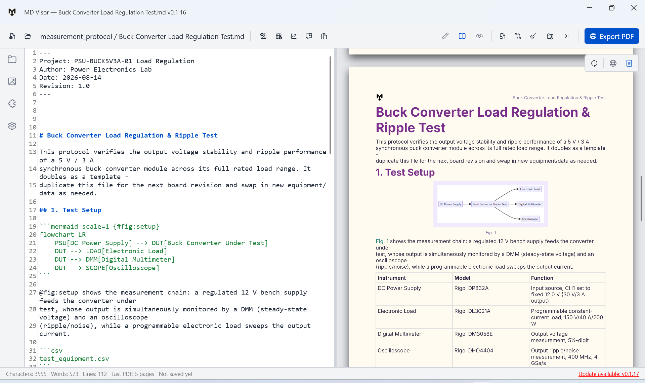
Task: Refresh the preview with the circular arrows icon
Action: [x=594, y=63]
